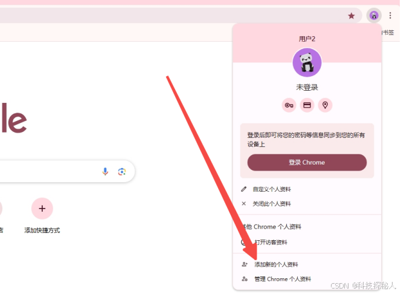Select 管理 Chrome 个人资料 entry
The image size is (401, 294).
click(x=307, y=279)
